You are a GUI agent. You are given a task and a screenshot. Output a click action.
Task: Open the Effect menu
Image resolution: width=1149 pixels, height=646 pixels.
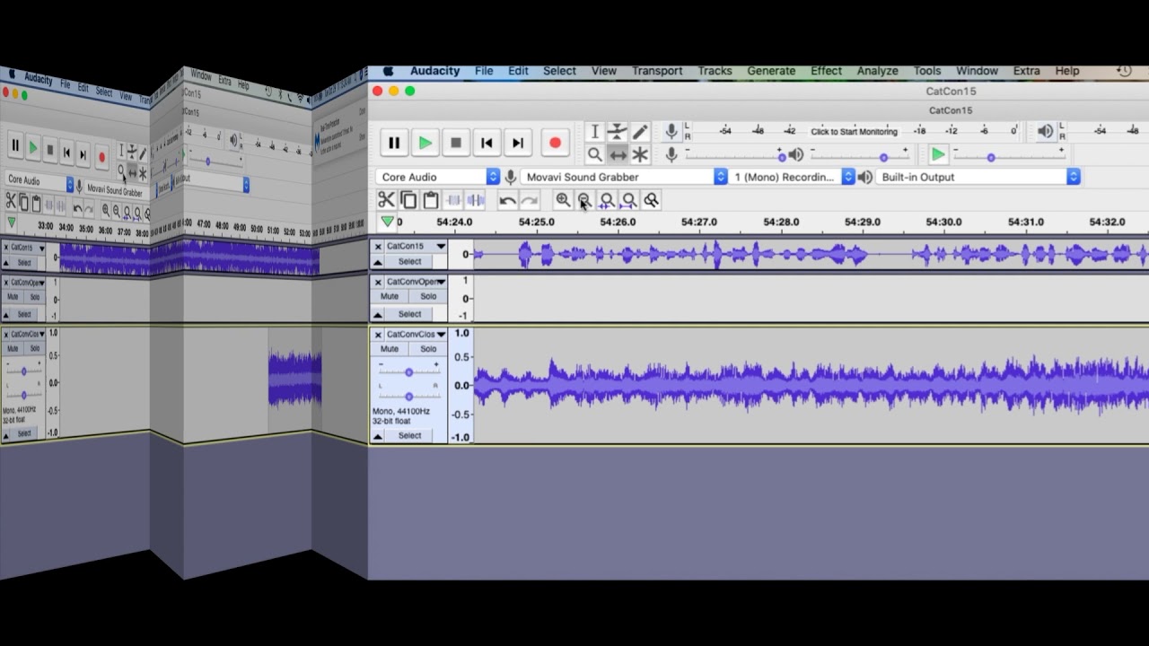click(826, 71)
